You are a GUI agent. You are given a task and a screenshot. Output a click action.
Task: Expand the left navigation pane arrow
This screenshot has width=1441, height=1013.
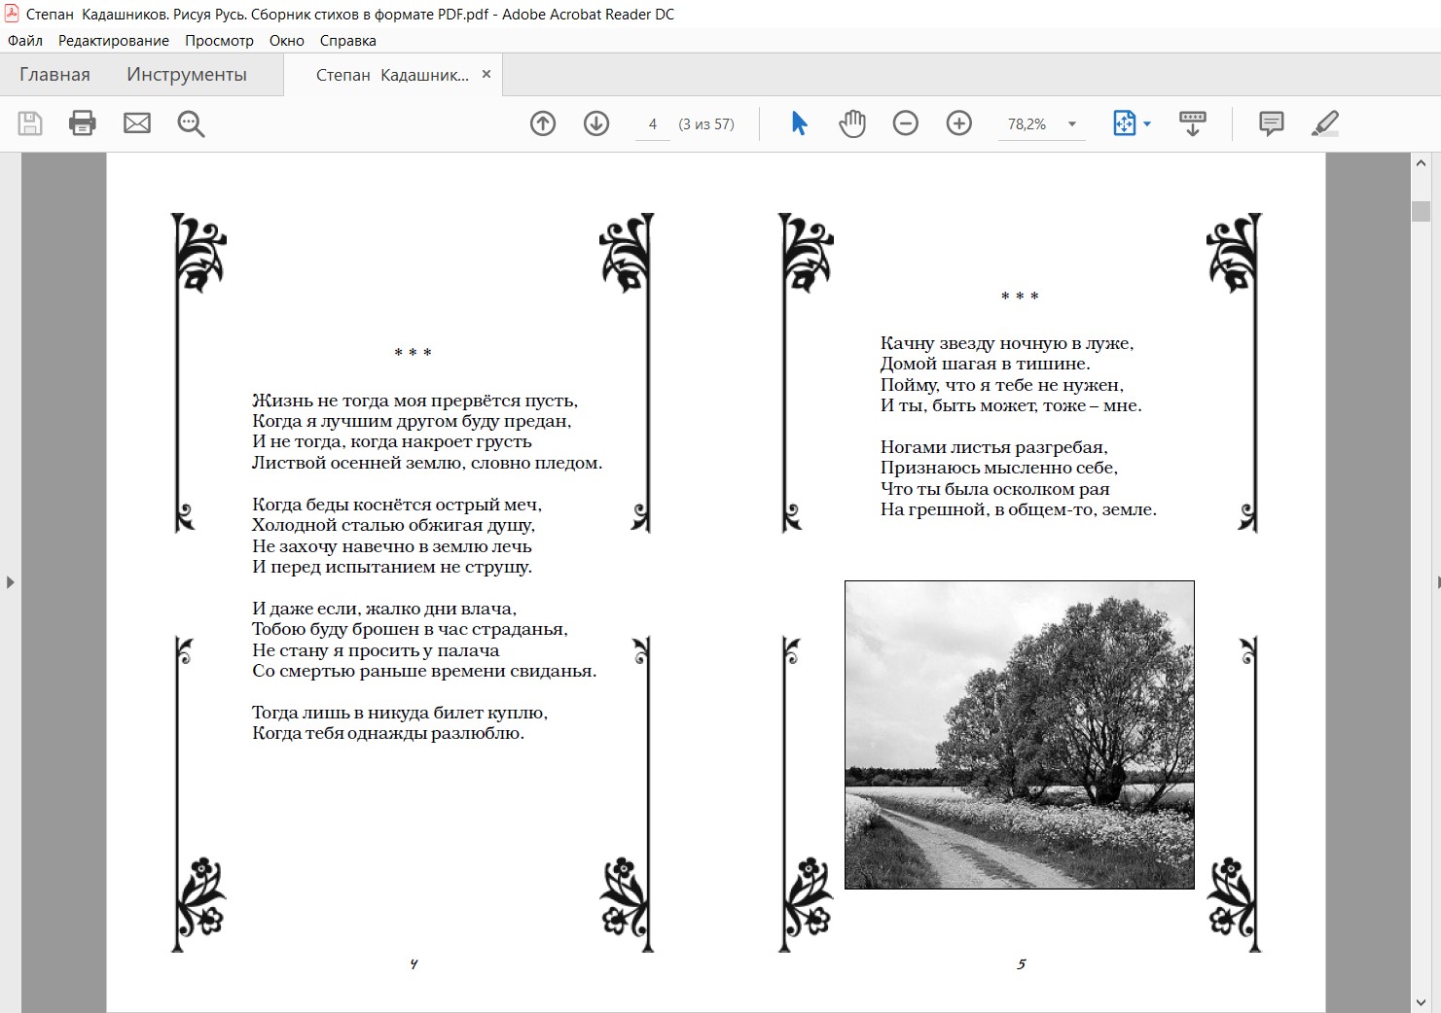(x=10, y=582)
